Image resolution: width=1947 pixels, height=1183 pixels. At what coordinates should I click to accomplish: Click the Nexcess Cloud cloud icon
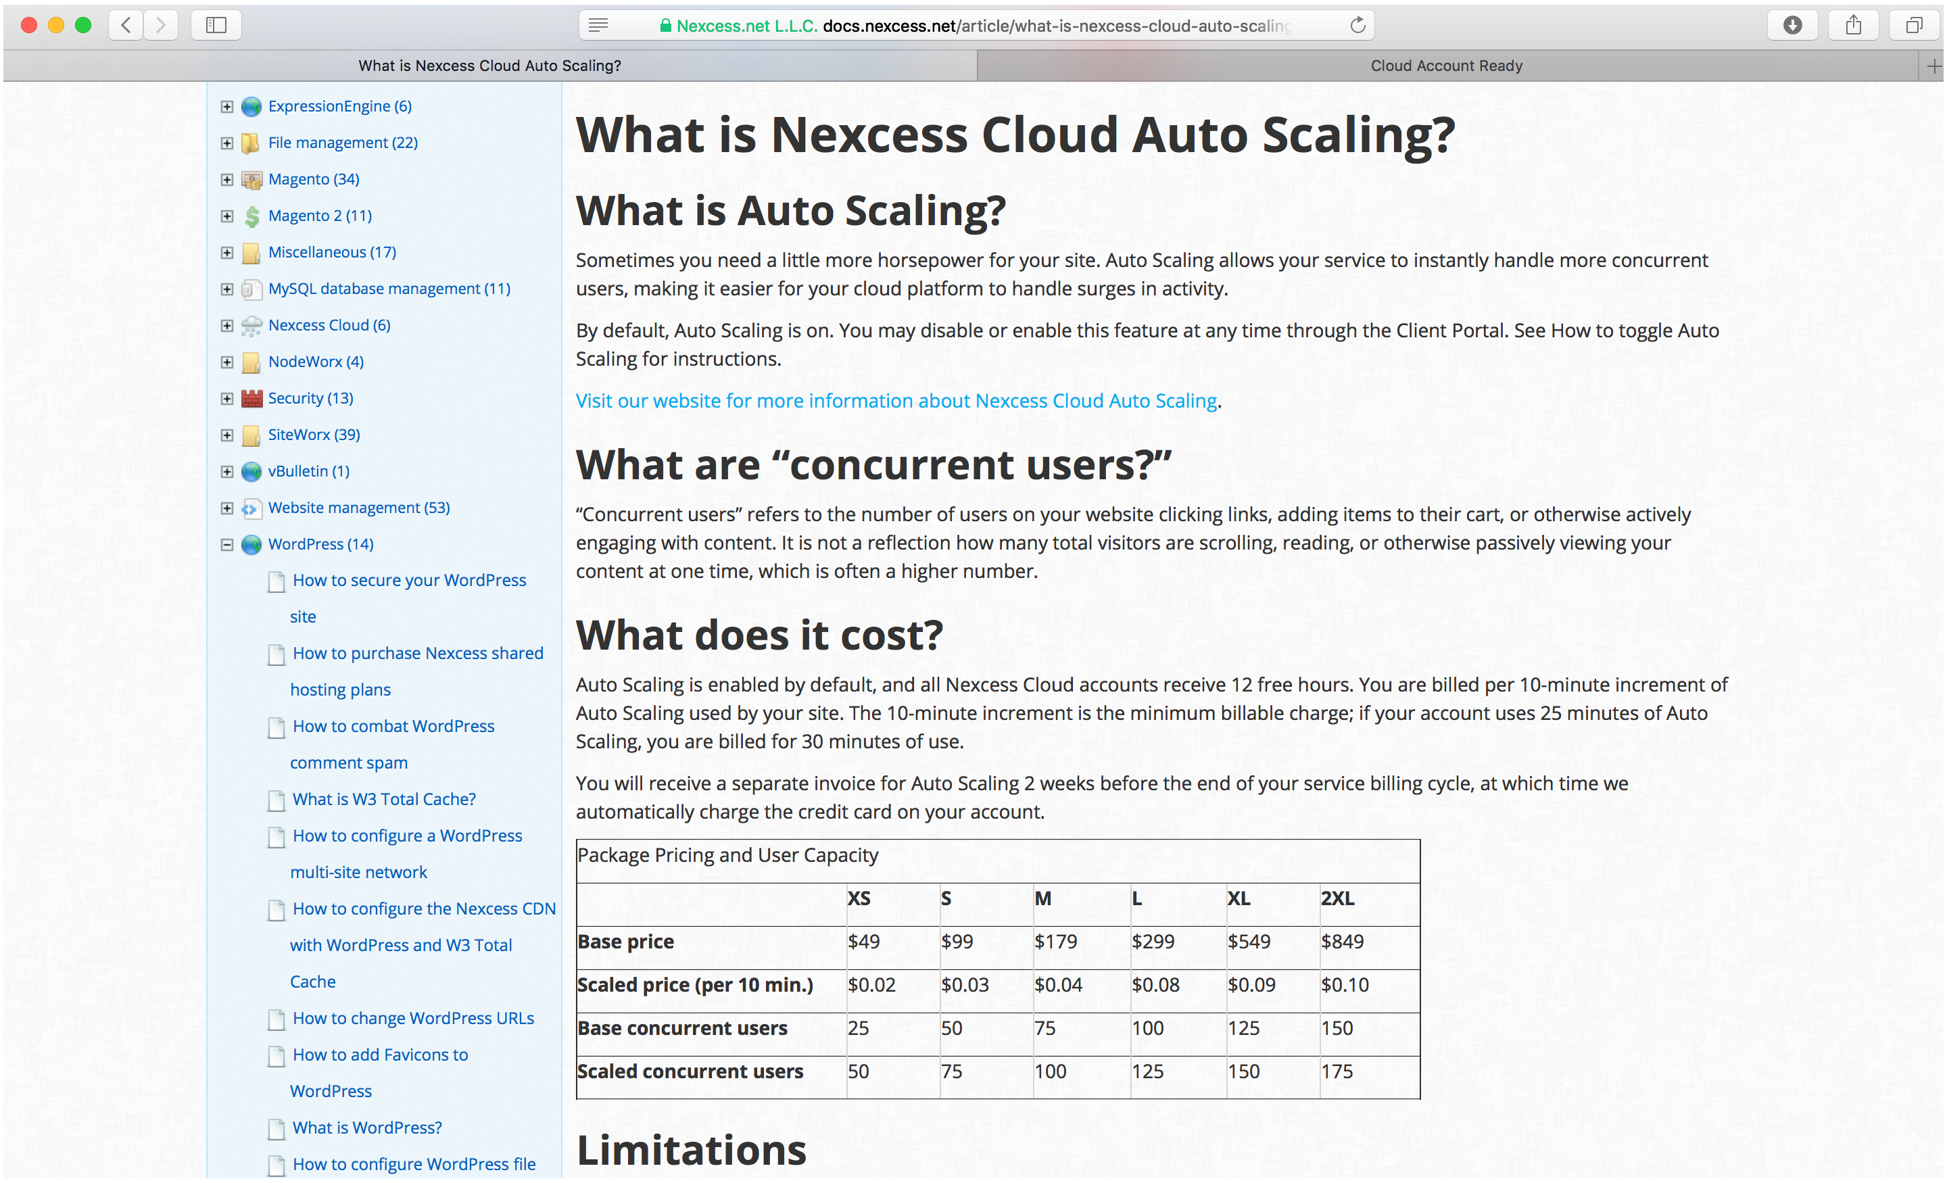[x=251, y=326]
